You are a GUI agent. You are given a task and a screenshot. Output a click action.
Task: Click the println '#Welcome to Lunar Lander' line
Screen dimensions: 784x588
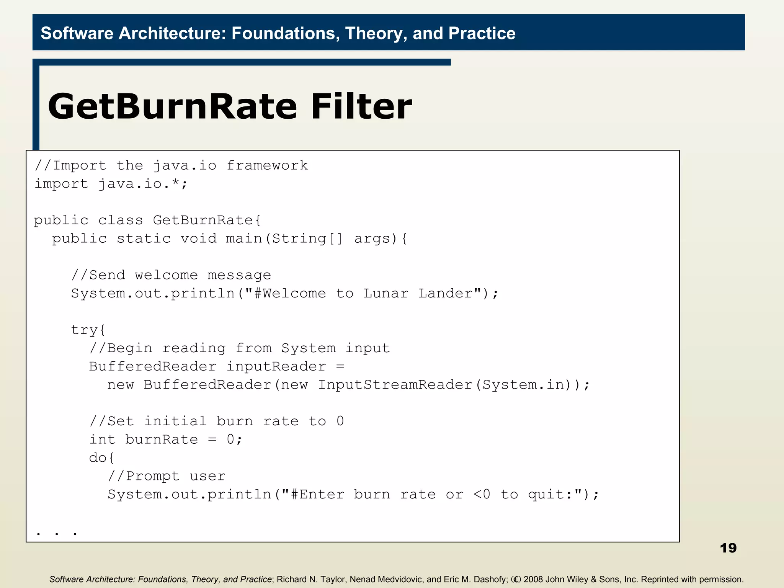pos(285,294)
